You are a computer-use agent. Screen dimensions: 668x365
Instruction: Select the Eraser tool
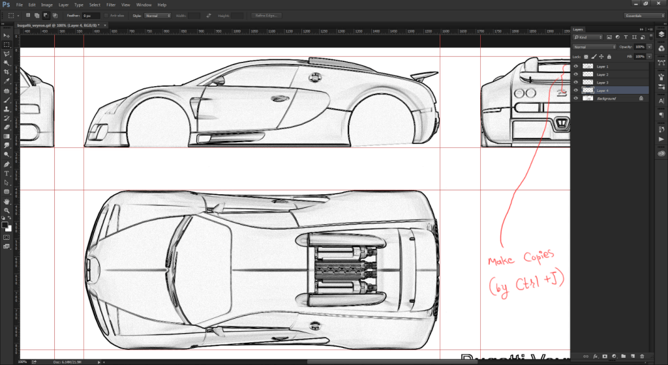click(7, 127)
